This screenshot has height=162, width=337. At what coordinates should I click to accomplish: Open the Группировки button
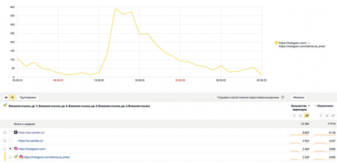point(28,97)
